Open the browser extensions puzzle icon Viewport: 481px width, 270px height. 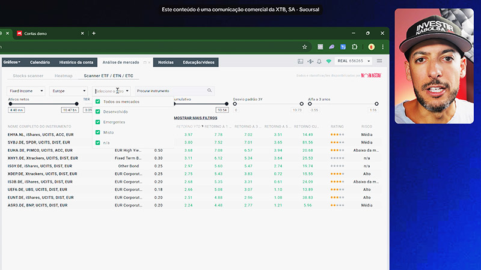355,47
